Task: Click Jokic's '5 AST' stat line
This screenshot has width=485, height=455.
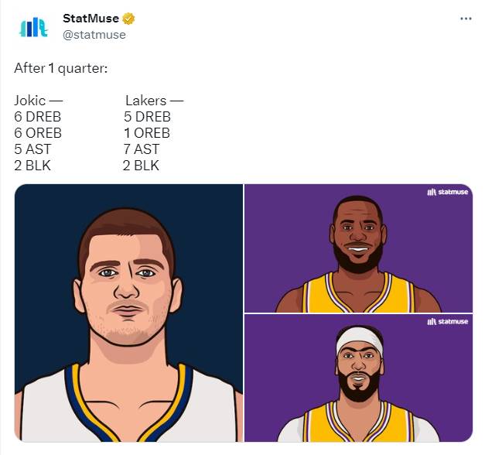Action: click(x=32, y=149)
